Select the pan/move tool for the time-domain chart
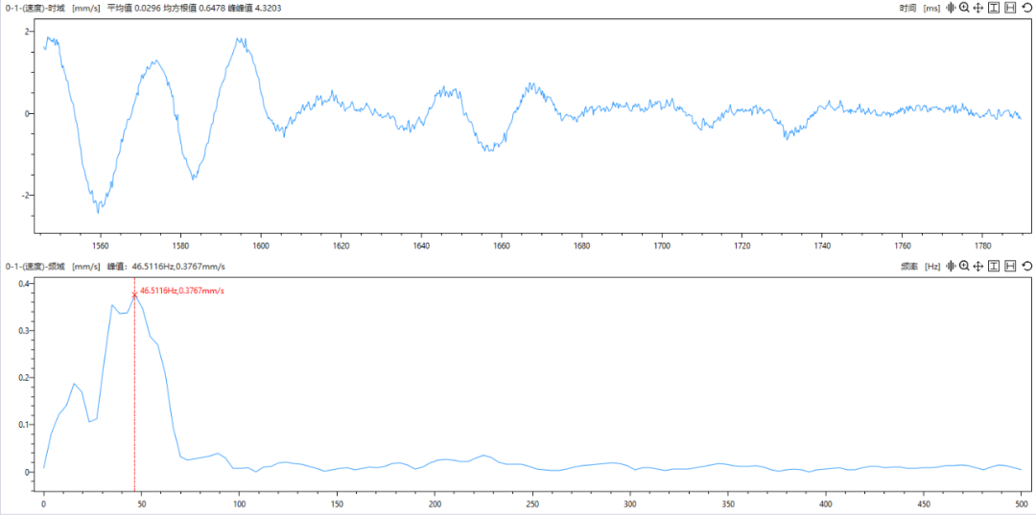This screenshot has height=515, width=1036. pyautogui.click(x=978, y=8)
